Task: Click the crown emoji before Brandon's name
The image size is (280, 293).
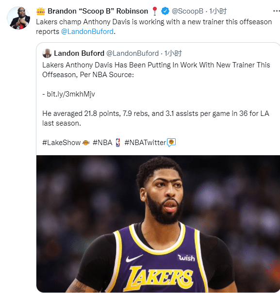Action: click(41, 11)
